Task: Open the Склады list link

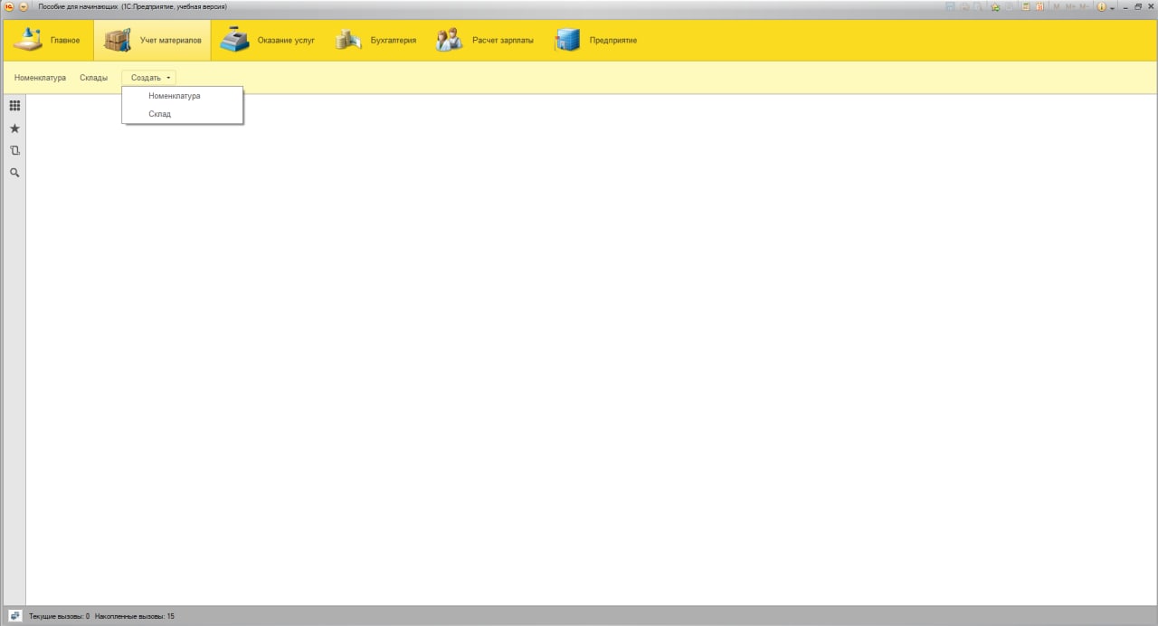Action: pyautogui.click(x=93, y=78)
